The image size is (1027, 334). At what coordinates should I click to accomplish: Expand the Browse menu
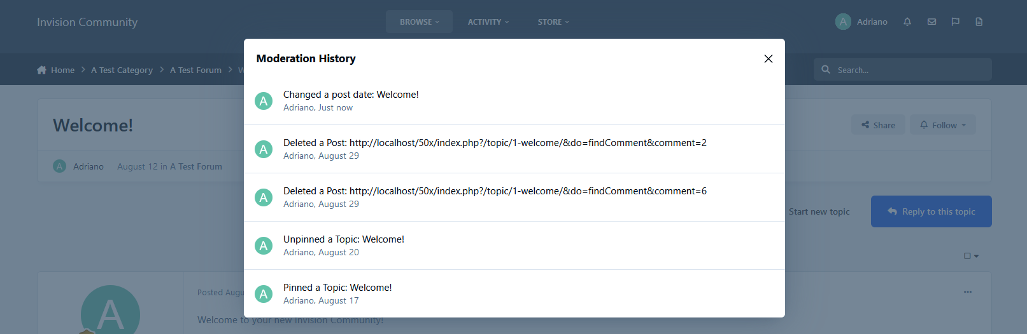(x=419, y=22)
